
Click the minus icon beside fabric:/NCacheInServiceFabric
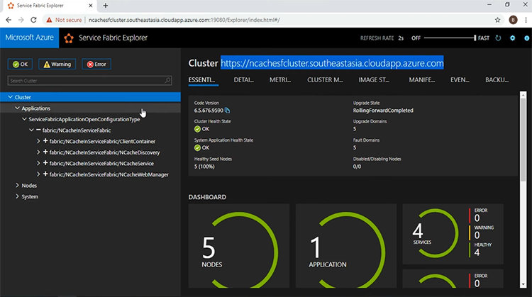[x=38, y=130]
